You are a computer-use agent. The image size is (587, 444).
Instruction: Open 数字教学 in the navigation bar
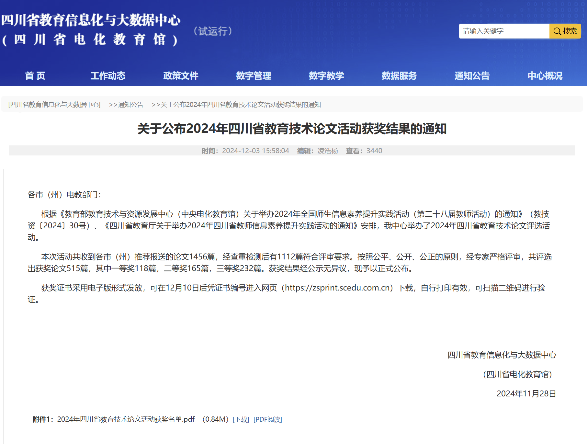click(326, 76)
